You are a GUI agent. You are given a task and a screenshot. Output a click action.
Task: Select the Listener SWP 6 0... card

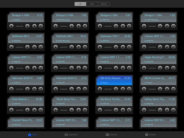click(x=158, y=122)
